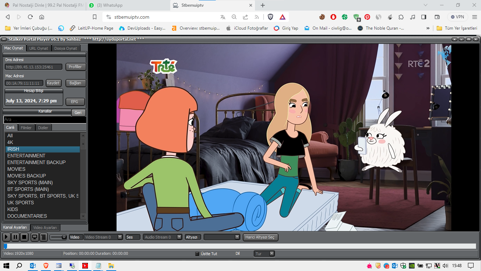Click the category list scrollbar down arrow
481x271 pixels.
83,216
